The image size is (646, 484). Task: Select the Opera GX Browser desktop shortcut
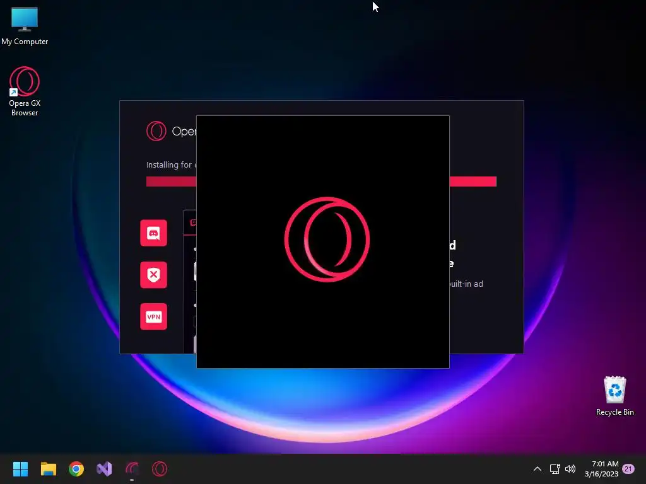coord(25,91)
